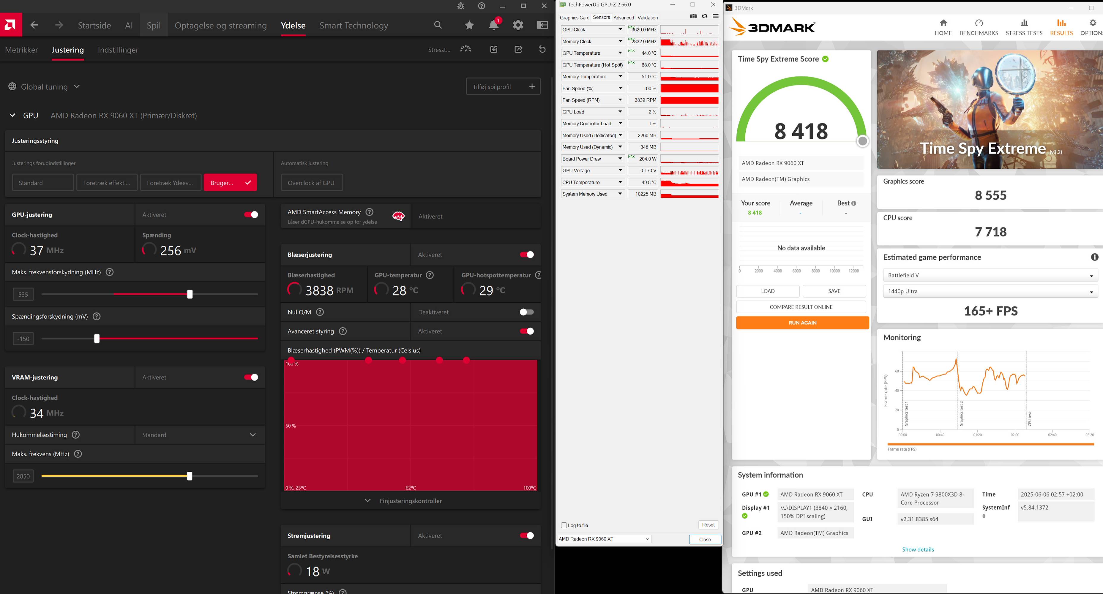The height and width of the screenshot is (594, 1103).
Task: Open the GPU Clock sensor dropdown in GPU-Z
Action: tap(620, 29)
